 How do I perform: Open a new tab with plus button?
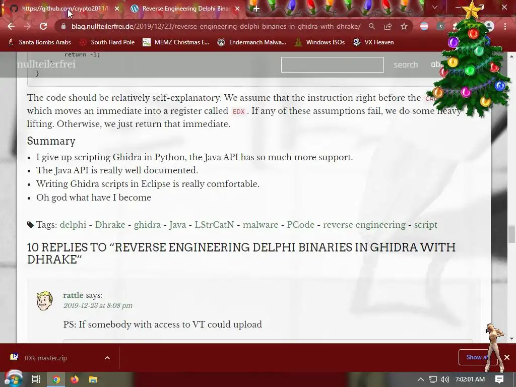click(256, 9)
